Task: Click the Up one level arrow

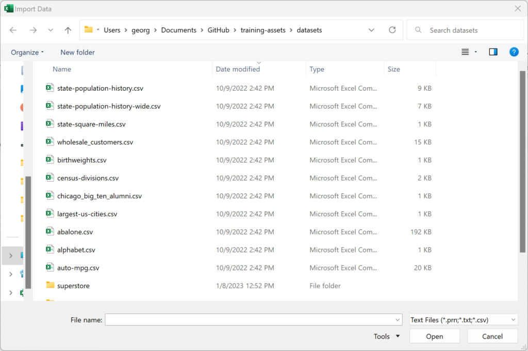Action: coord(68,30)
